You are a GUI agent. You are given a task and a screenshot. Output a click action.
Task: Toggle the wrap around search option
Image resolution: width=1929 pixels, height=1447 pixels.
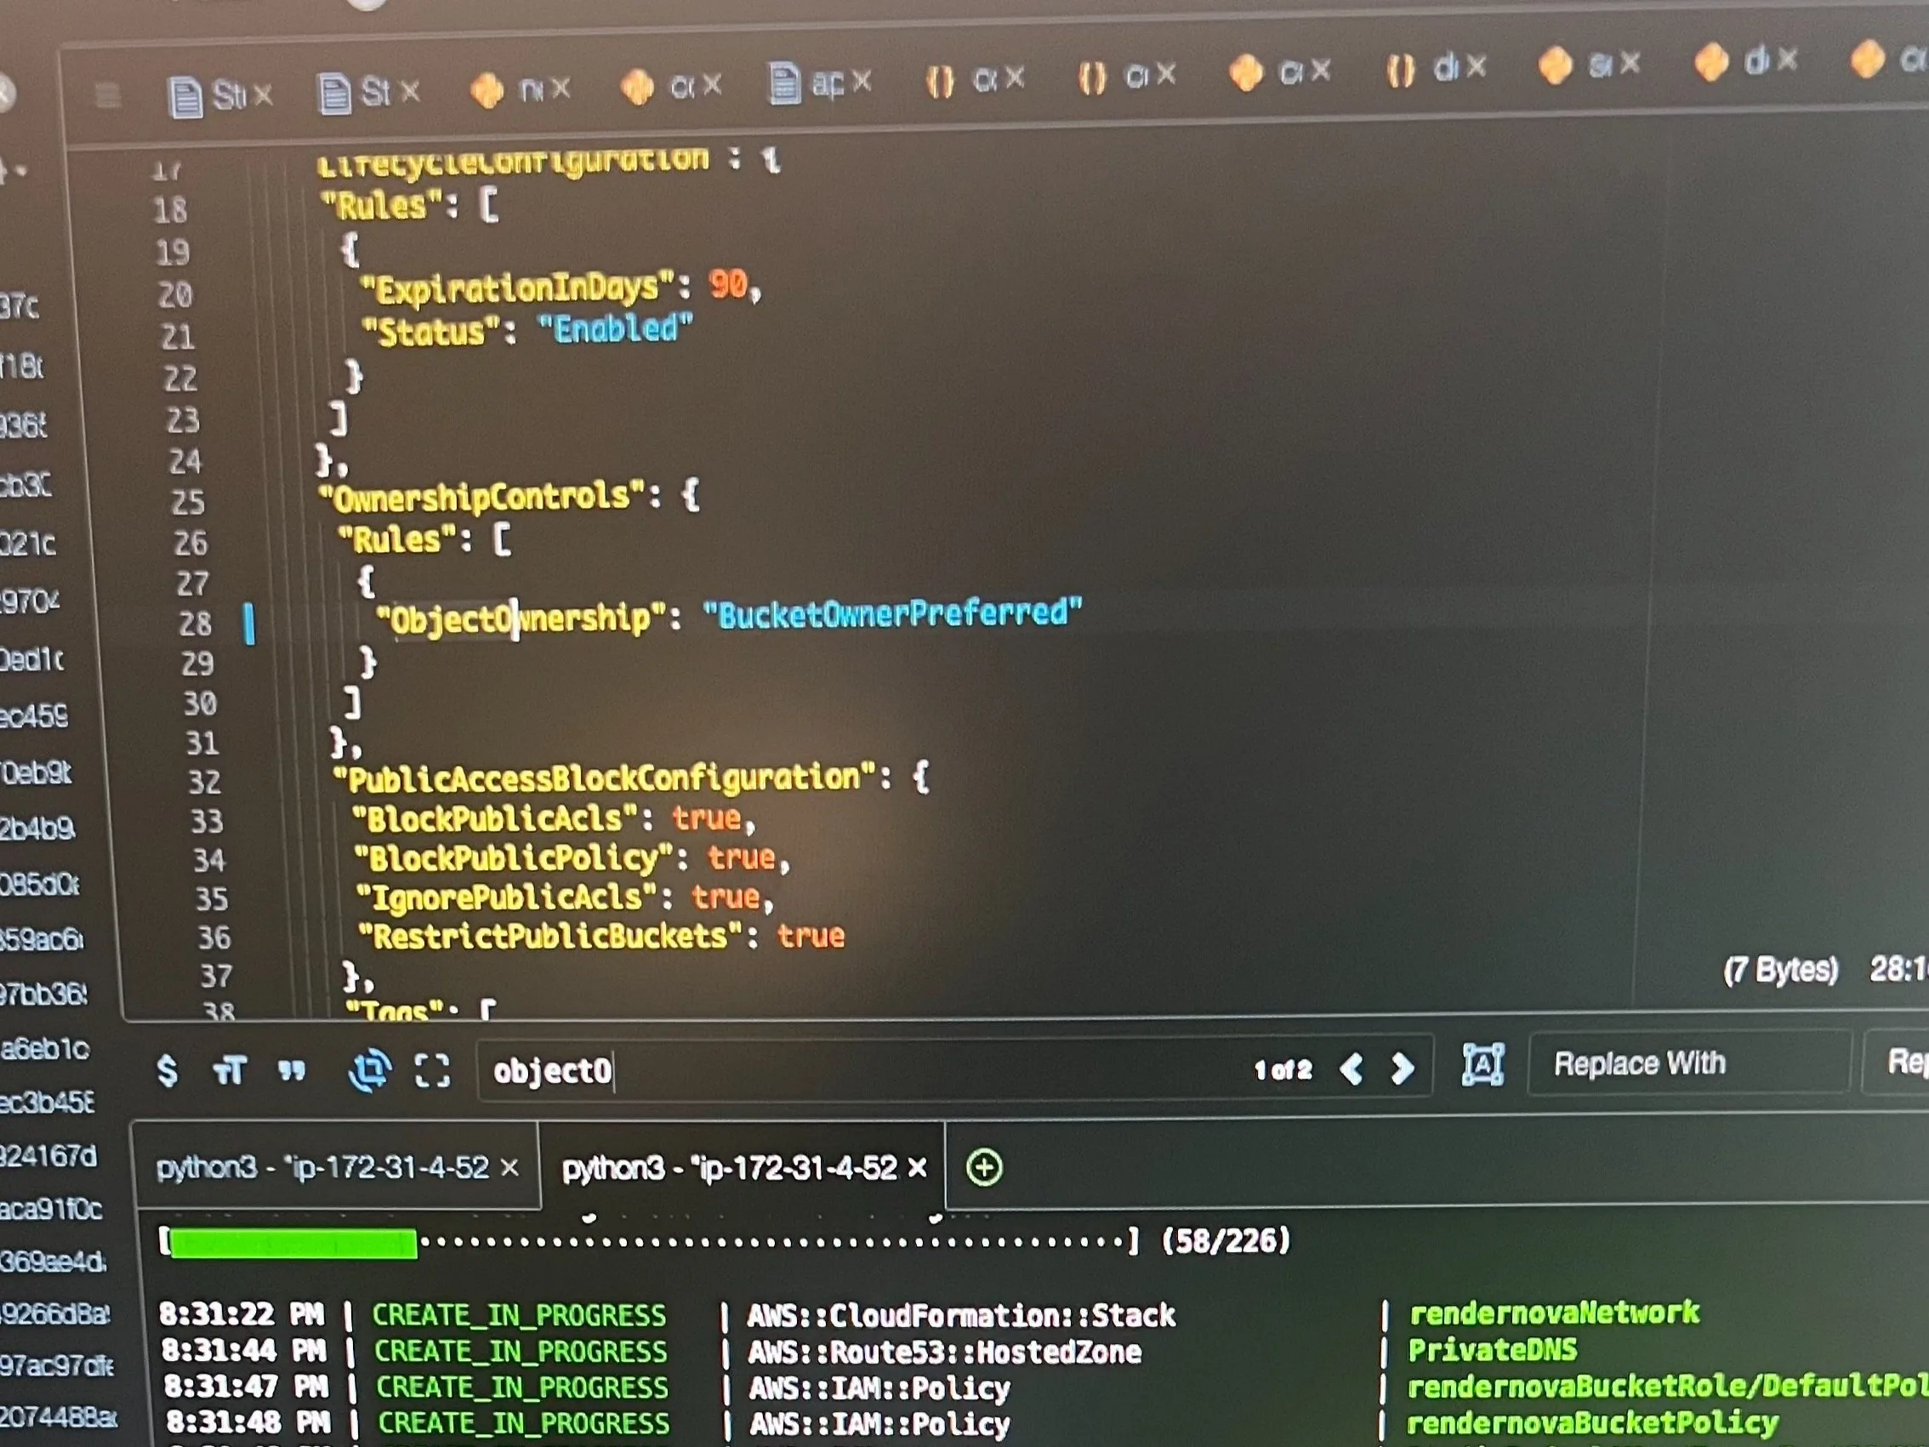click(x=370, y=1070)
